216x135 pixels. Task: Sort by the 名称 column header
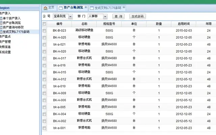[84, 24]
